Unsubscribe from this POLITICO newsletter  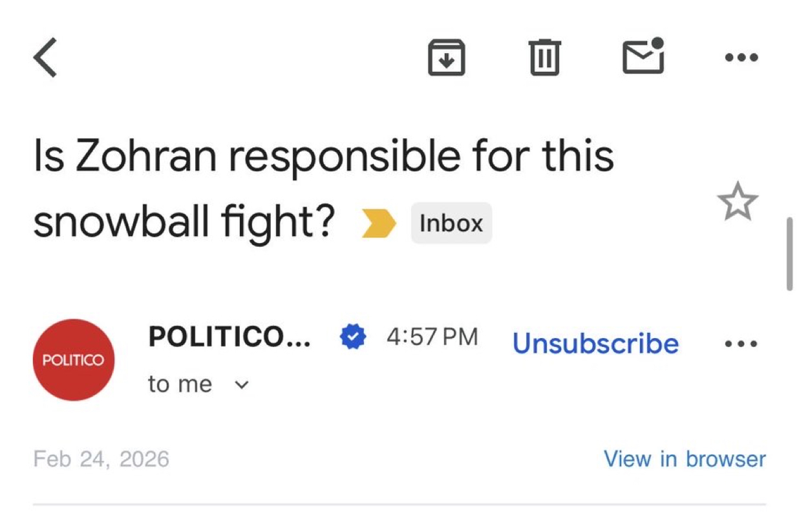coord(595,344)
